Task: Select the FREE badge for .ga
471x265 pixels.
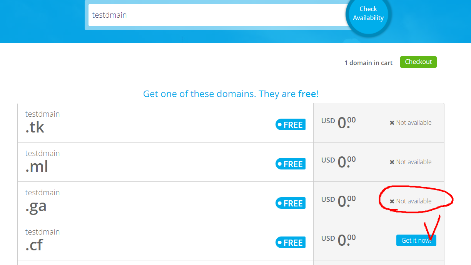Action: click(291, 203)
